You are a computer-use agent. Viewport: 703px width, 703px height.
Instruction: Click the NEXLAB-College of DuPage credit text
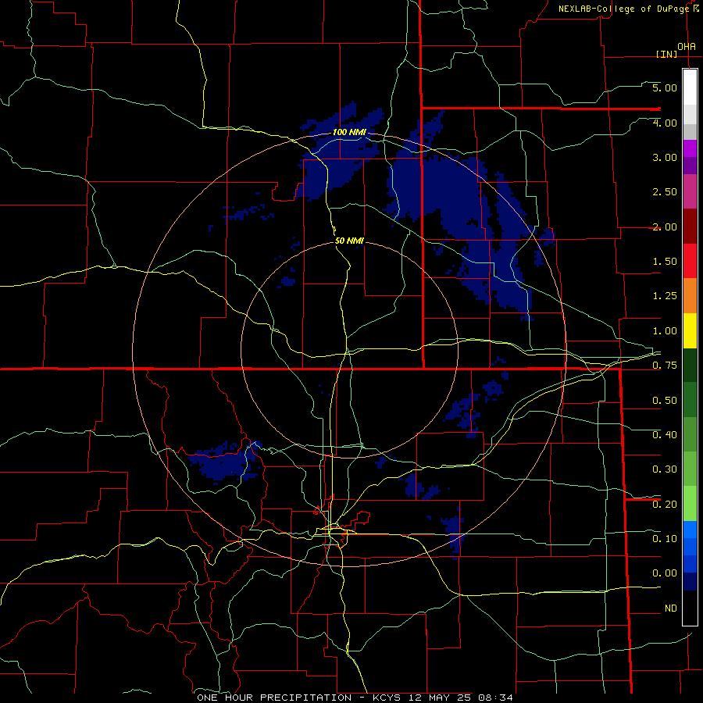[624, 9]
